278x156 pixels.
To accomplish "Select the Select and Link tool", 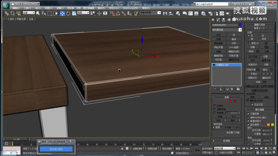I will [7, 13].
